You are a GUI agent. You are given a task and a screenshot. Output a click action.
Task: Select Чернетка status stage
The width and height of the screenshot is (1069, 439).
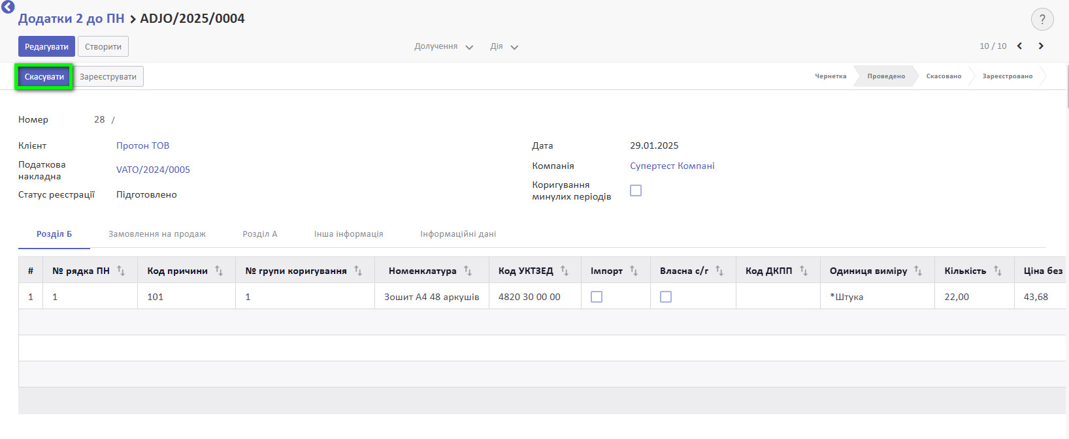click(x=831, y=76)
